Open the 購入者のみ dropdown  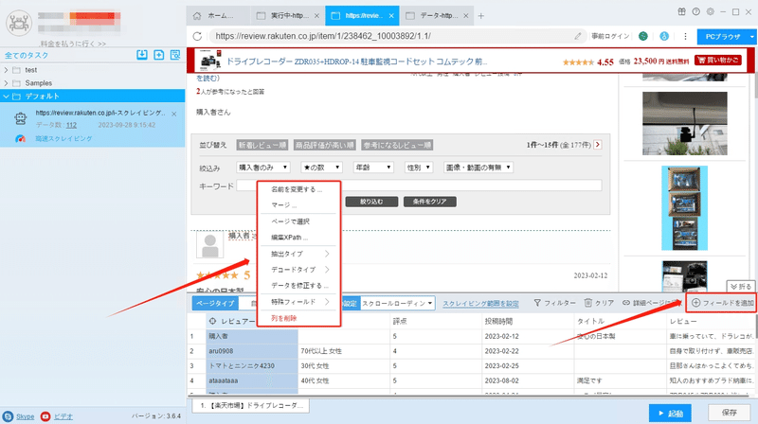coord(263,168)
